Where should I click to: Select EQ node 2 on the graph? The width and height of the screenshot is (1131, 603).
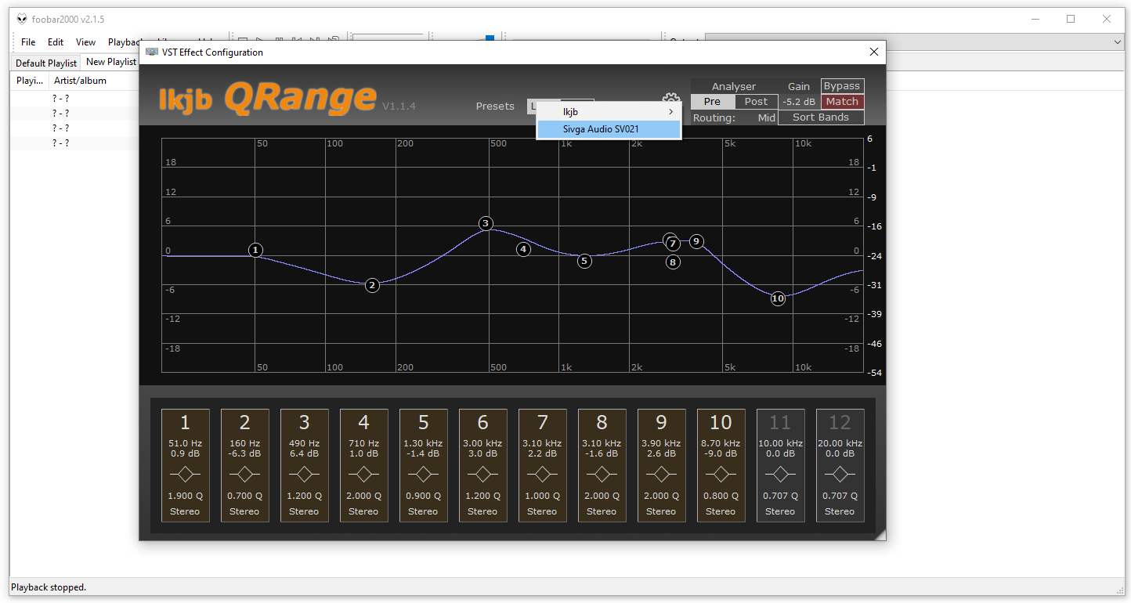click(372, 285)
